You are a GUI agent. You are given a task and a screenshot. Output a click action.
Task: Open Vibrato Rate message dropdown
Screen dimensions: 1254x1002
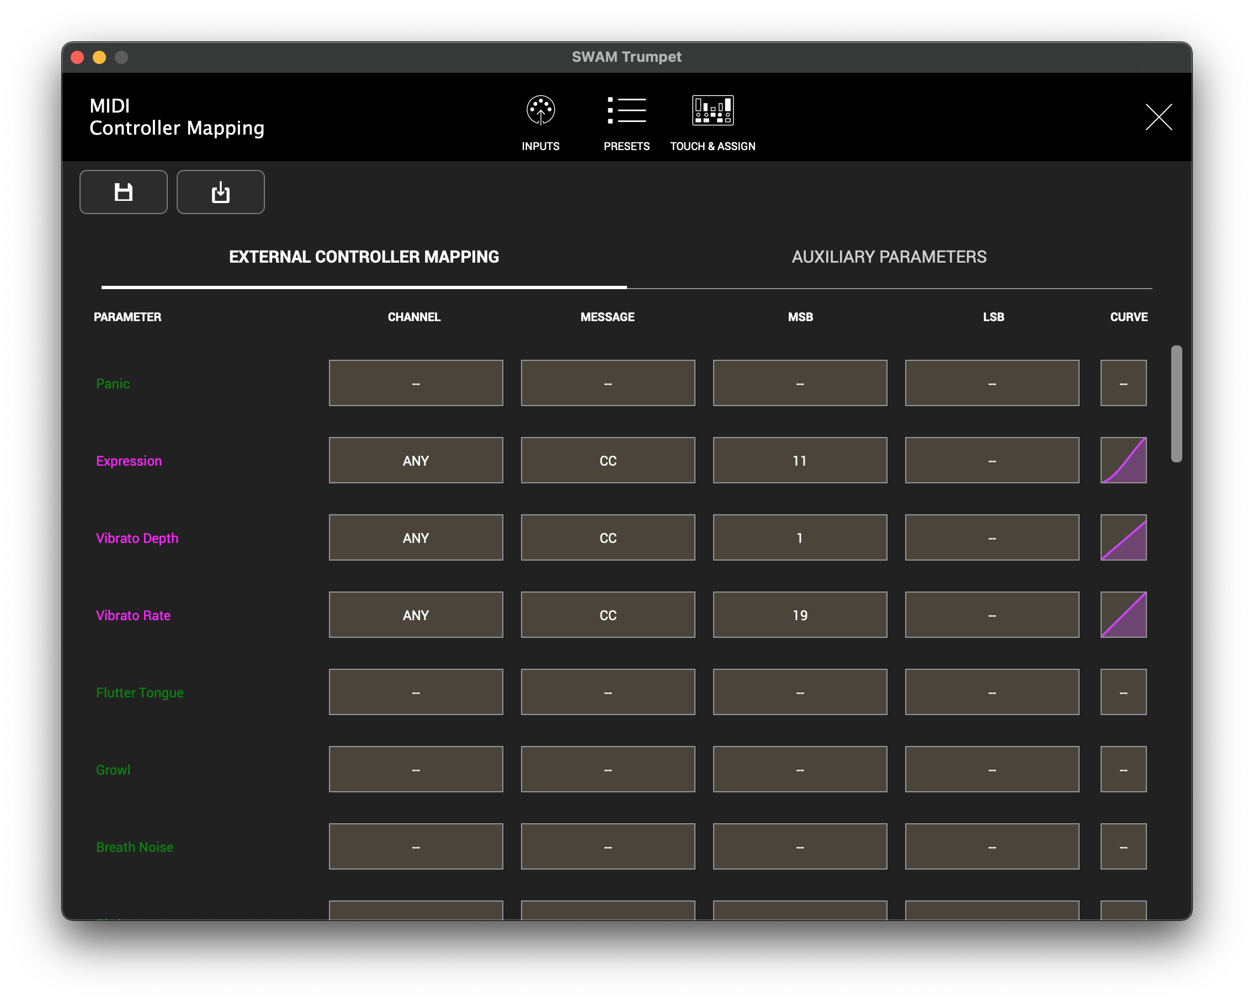click(x=608, y=615)
